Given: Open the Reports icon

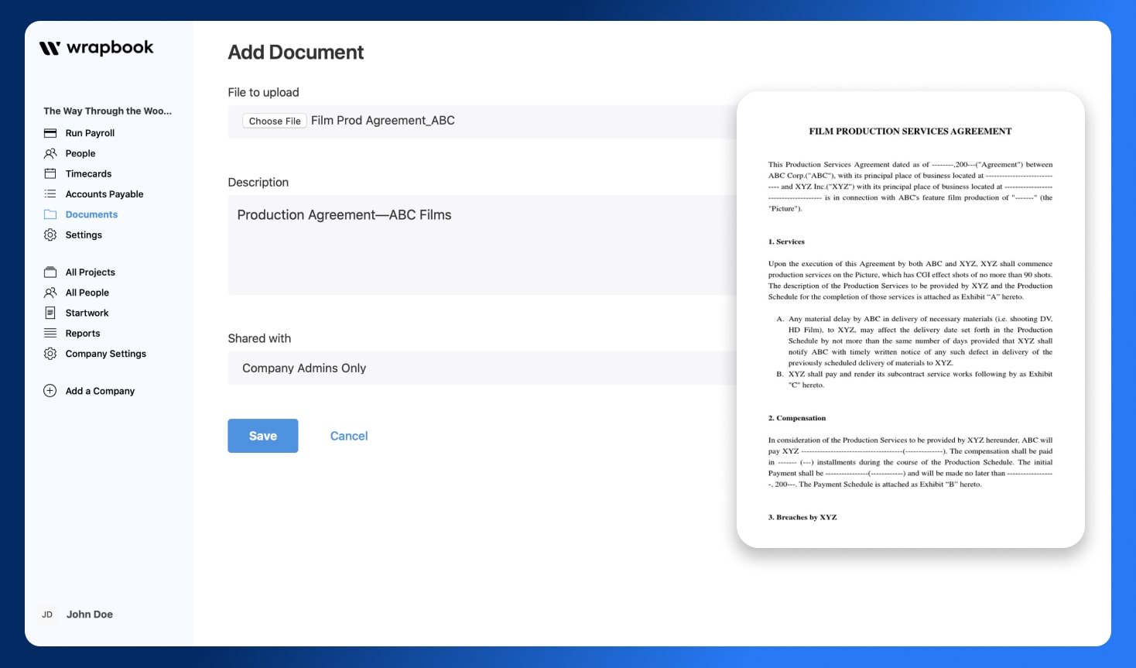Looking at the screenshot, I should [x=50, y=333].
